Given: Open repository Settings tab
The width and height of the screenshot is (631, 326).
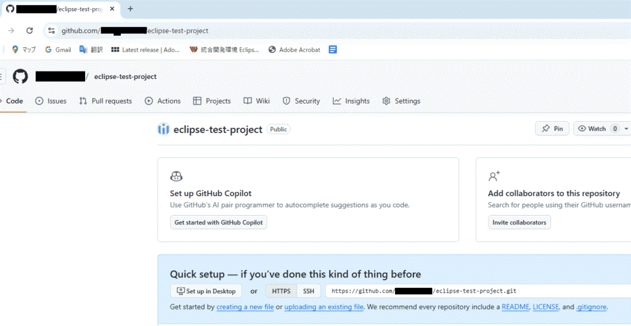Looking at the screenshot, I should pyautogui.click(x=401, y=101).
